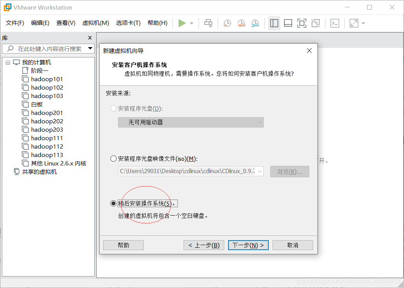Click the 上一步(B) back button
Viewport: 404px width, 288px height.
click(204, 245)
